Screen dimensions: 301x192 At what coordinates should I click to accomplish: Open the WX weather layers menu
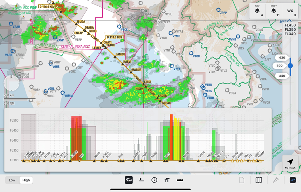coord(290,11)
